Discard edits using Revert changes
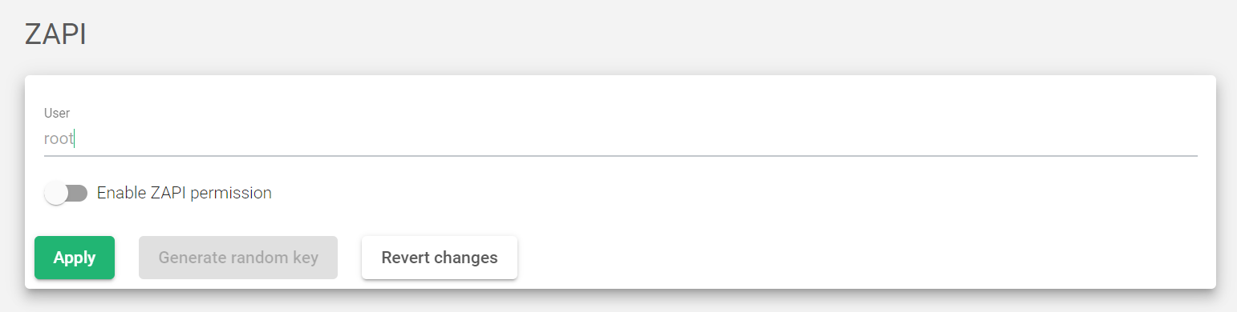Viewport: 1237px width, 312px height. tap(440, 258)
